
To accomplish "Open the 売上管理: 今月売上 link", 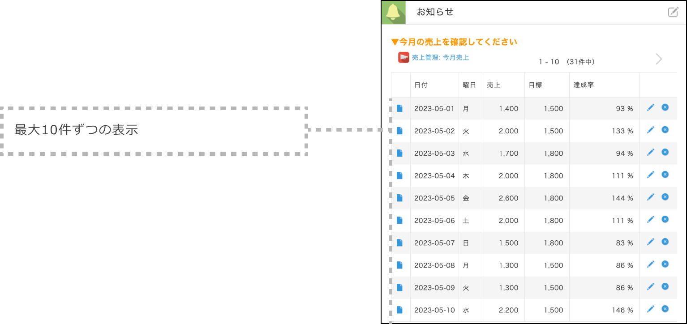I will 441,57.
